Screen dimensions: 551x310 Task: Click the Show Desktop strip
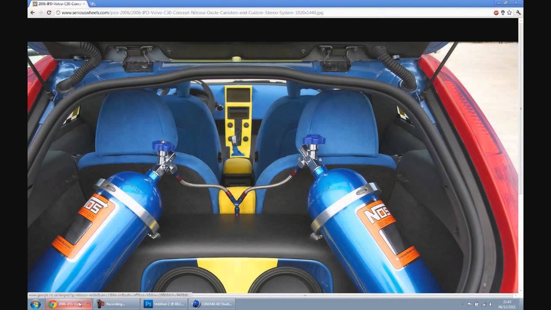[x=521, y=304]
